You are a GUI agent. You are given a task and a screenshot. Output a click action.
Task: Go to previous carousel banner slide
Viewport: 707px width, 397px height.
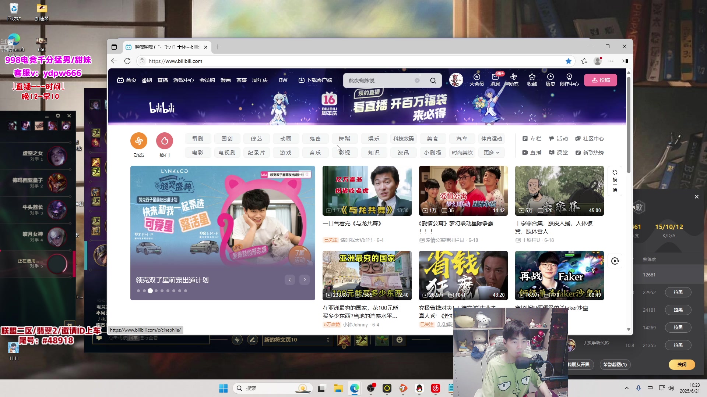pyautogui.click(x=290, y=280)
